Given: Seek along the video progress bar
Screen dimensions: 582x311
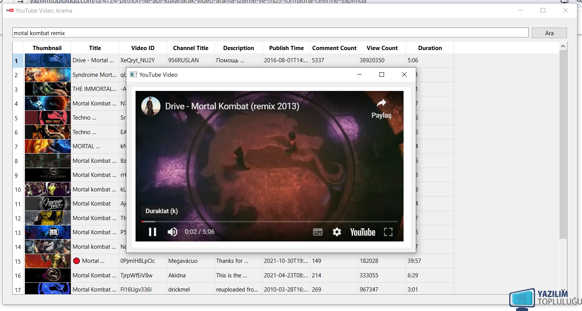Looking at the screenshot, I should pos(270,222).
